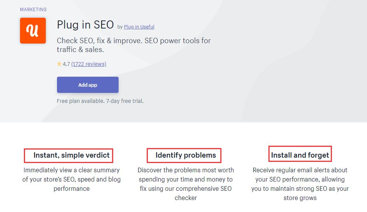367x212 pixels.
Task: Click the word 'by' before developer name
Action: click(120, 27)
